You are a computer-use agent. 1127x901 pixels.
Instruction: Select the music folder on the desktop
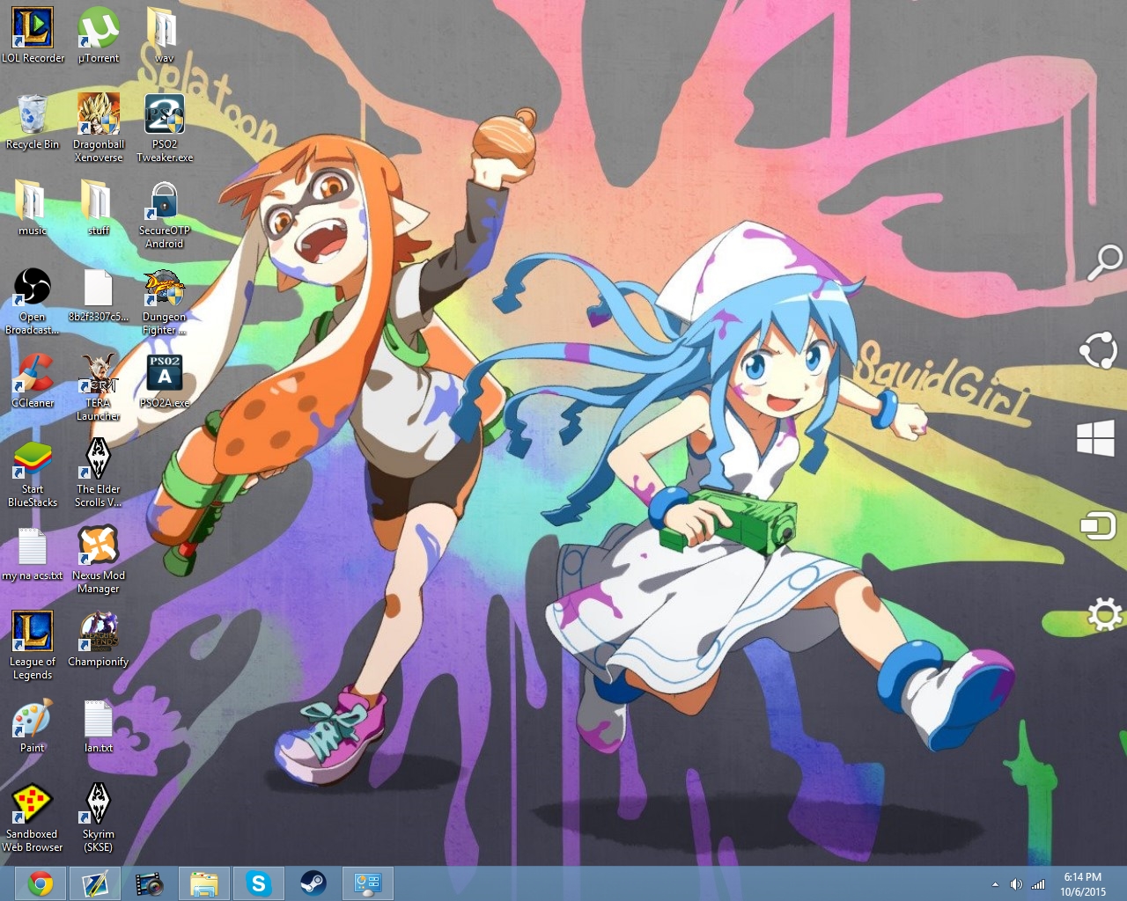[33, 208]
